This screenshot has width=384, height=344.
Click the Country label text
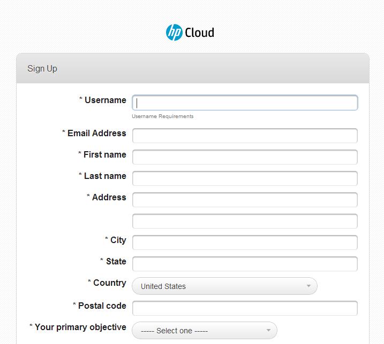point(110,283)
